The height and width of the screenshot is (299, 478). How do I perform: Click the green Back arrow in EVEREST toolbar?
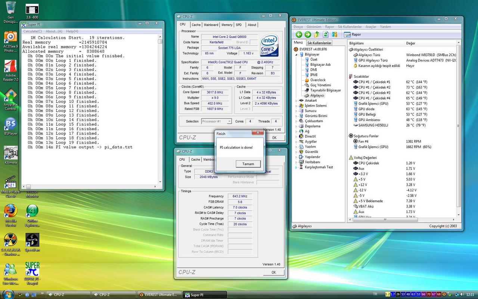(299, 34)
